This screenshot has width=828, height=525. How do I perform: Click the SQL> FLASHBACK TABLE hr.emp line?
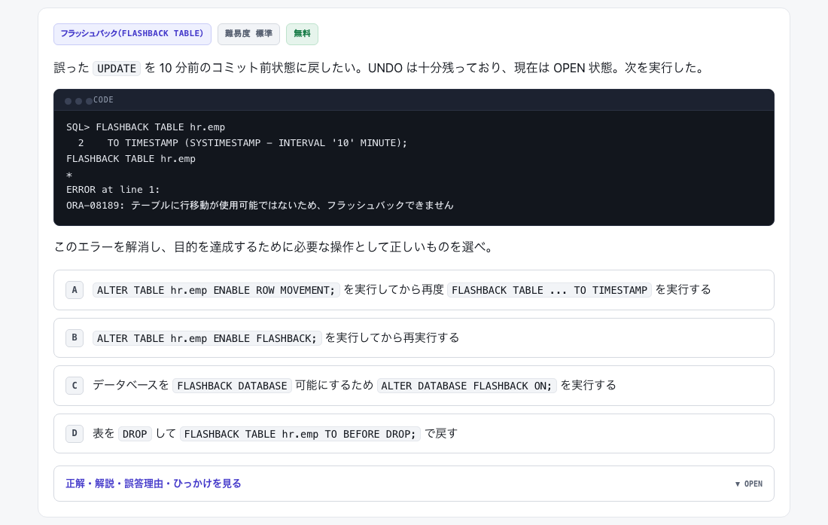click(146, 127)
